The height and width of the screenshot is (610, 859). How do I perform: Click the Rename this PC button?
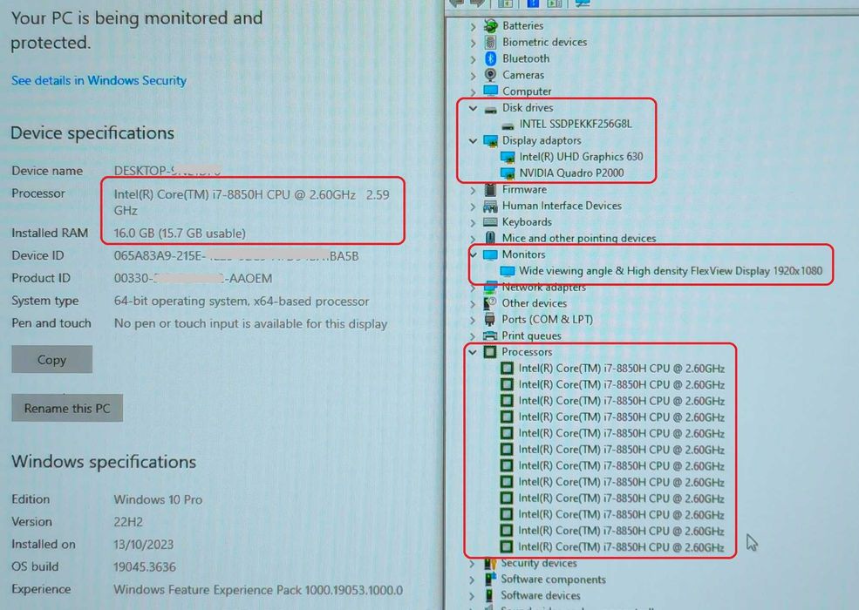[67, 409]
